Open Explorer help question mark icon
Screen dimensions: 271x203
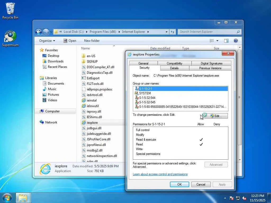pyautogui.click(x=236, y=41)
